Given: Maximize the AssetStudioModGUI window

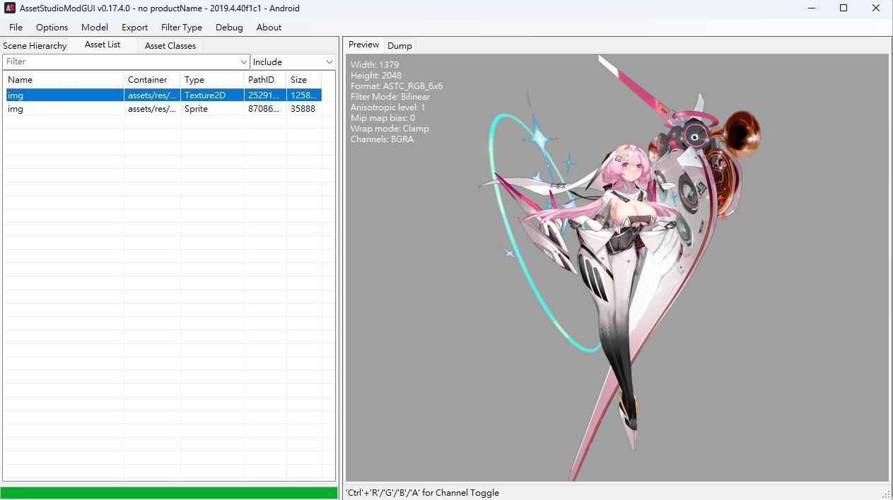Looking at the screenshot, I should coord(844,8).
